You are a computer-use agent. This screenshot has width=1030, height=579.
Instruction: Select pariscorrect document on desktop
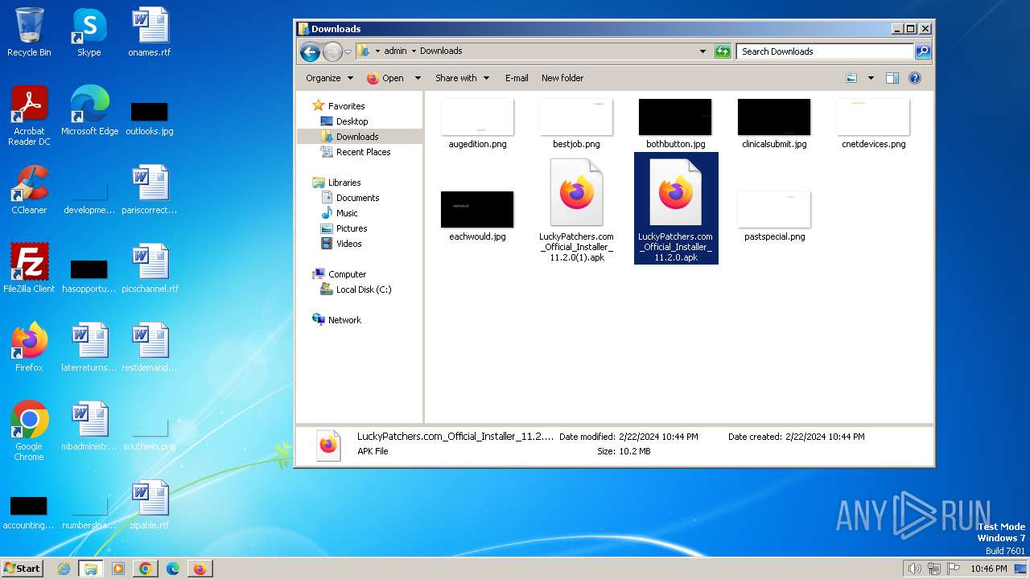point(150,190)
